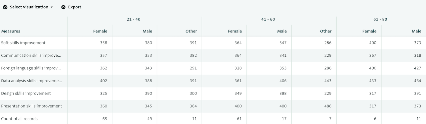Click Male header under 21 - 40
This screenshot has height=124, width=426.
point(147,31)
